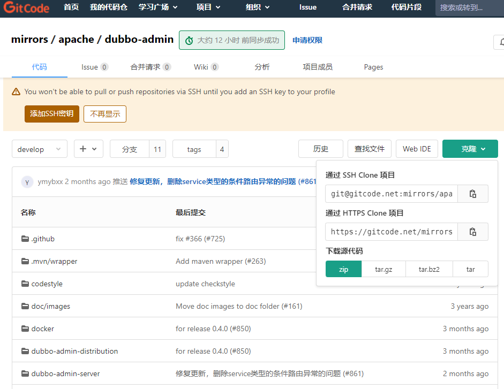Open the 项目 menu in navbar
The height and width of the screenshot is (389, 504).
click(208, 7)
